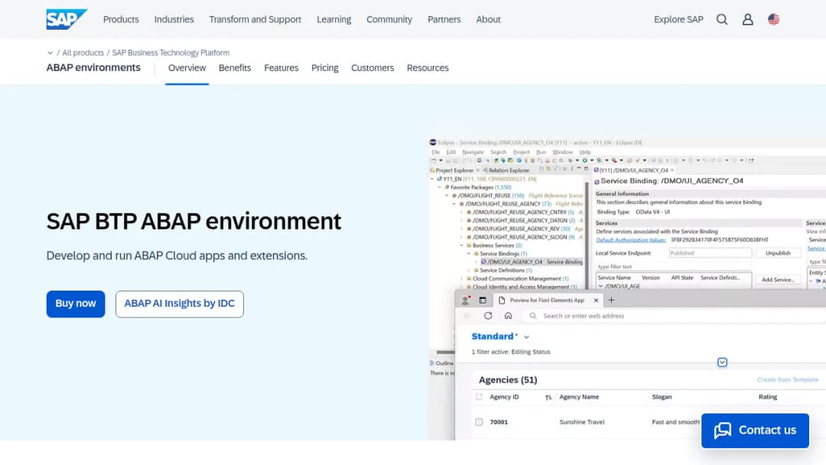
Task: Open the Partners menu
Action: 444,19
